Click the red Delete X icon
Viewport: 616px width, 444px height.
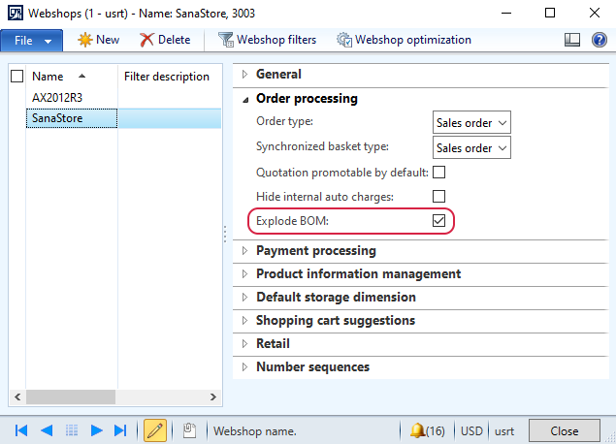coord(146,40)
